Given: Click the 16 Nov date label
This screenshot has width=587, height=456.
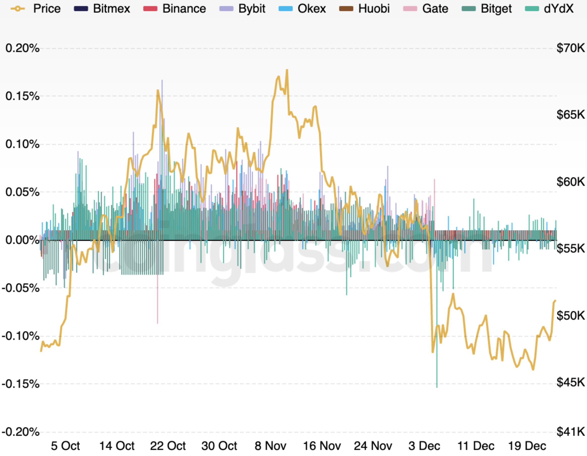Looking at the screenshot, I should click(322, 446).
